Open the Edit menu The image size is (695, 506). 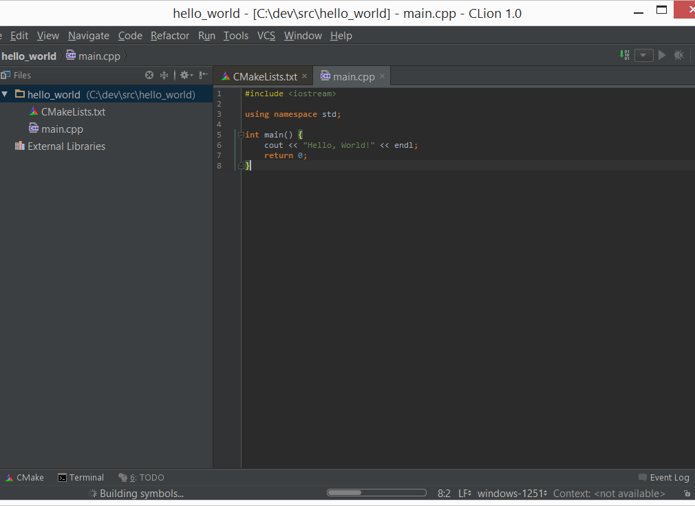[x=19, y=36]
